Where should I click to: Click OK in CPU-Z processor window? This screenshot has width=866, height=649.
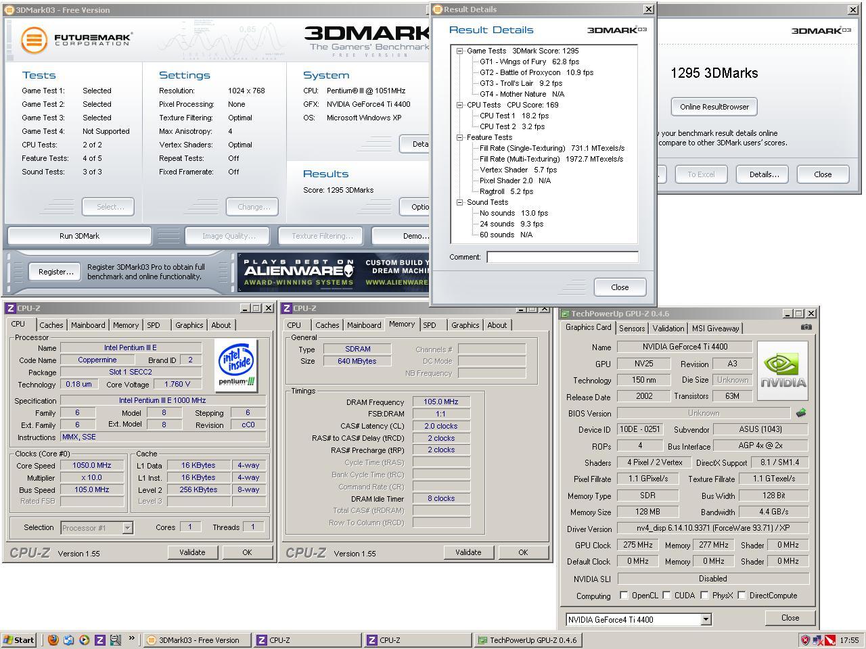[247, 552]
